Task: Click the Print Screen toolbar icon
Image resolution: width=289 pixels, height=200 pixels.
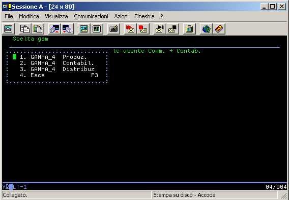Action: pos(8,29)
